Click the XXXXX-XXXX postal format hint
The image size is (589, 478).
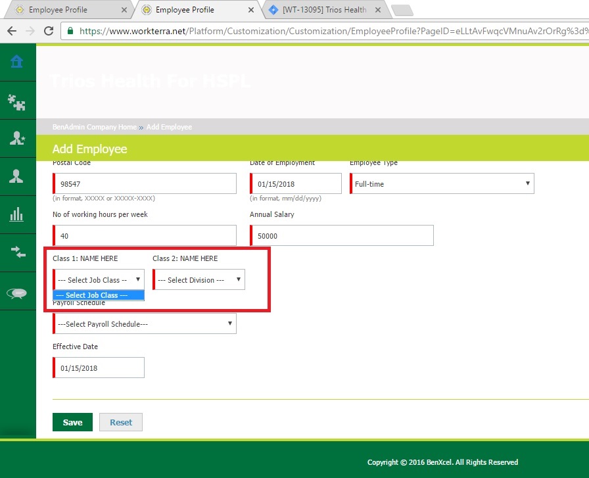[x=104, y=198]
